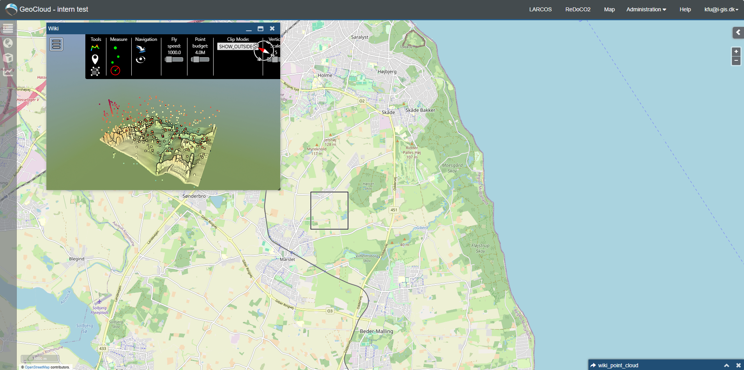Open the ReDoCO2 menu item
744x370 pixels.
(578, 9)
